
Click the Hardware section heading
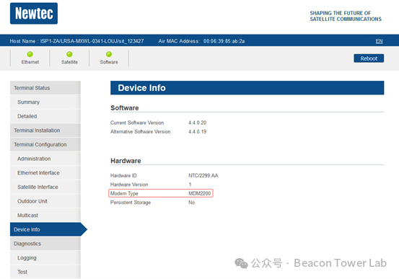pyautogui.click(x=126, y=161)
